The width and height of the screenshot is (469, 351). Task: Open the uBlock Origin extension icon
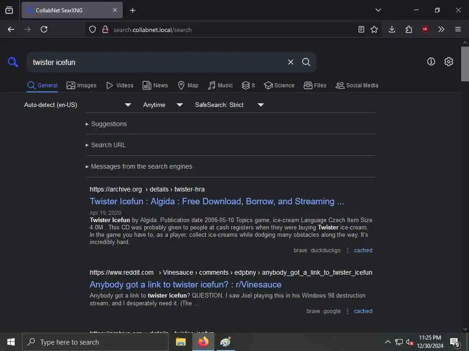425,29
